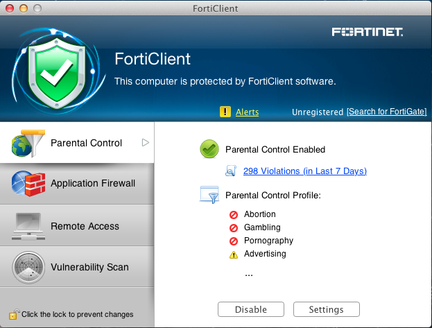The height and width of the screenshot is (328, 432).
Task: Click the green Parental Control Enabled checkmark
Action: point(209,149)
